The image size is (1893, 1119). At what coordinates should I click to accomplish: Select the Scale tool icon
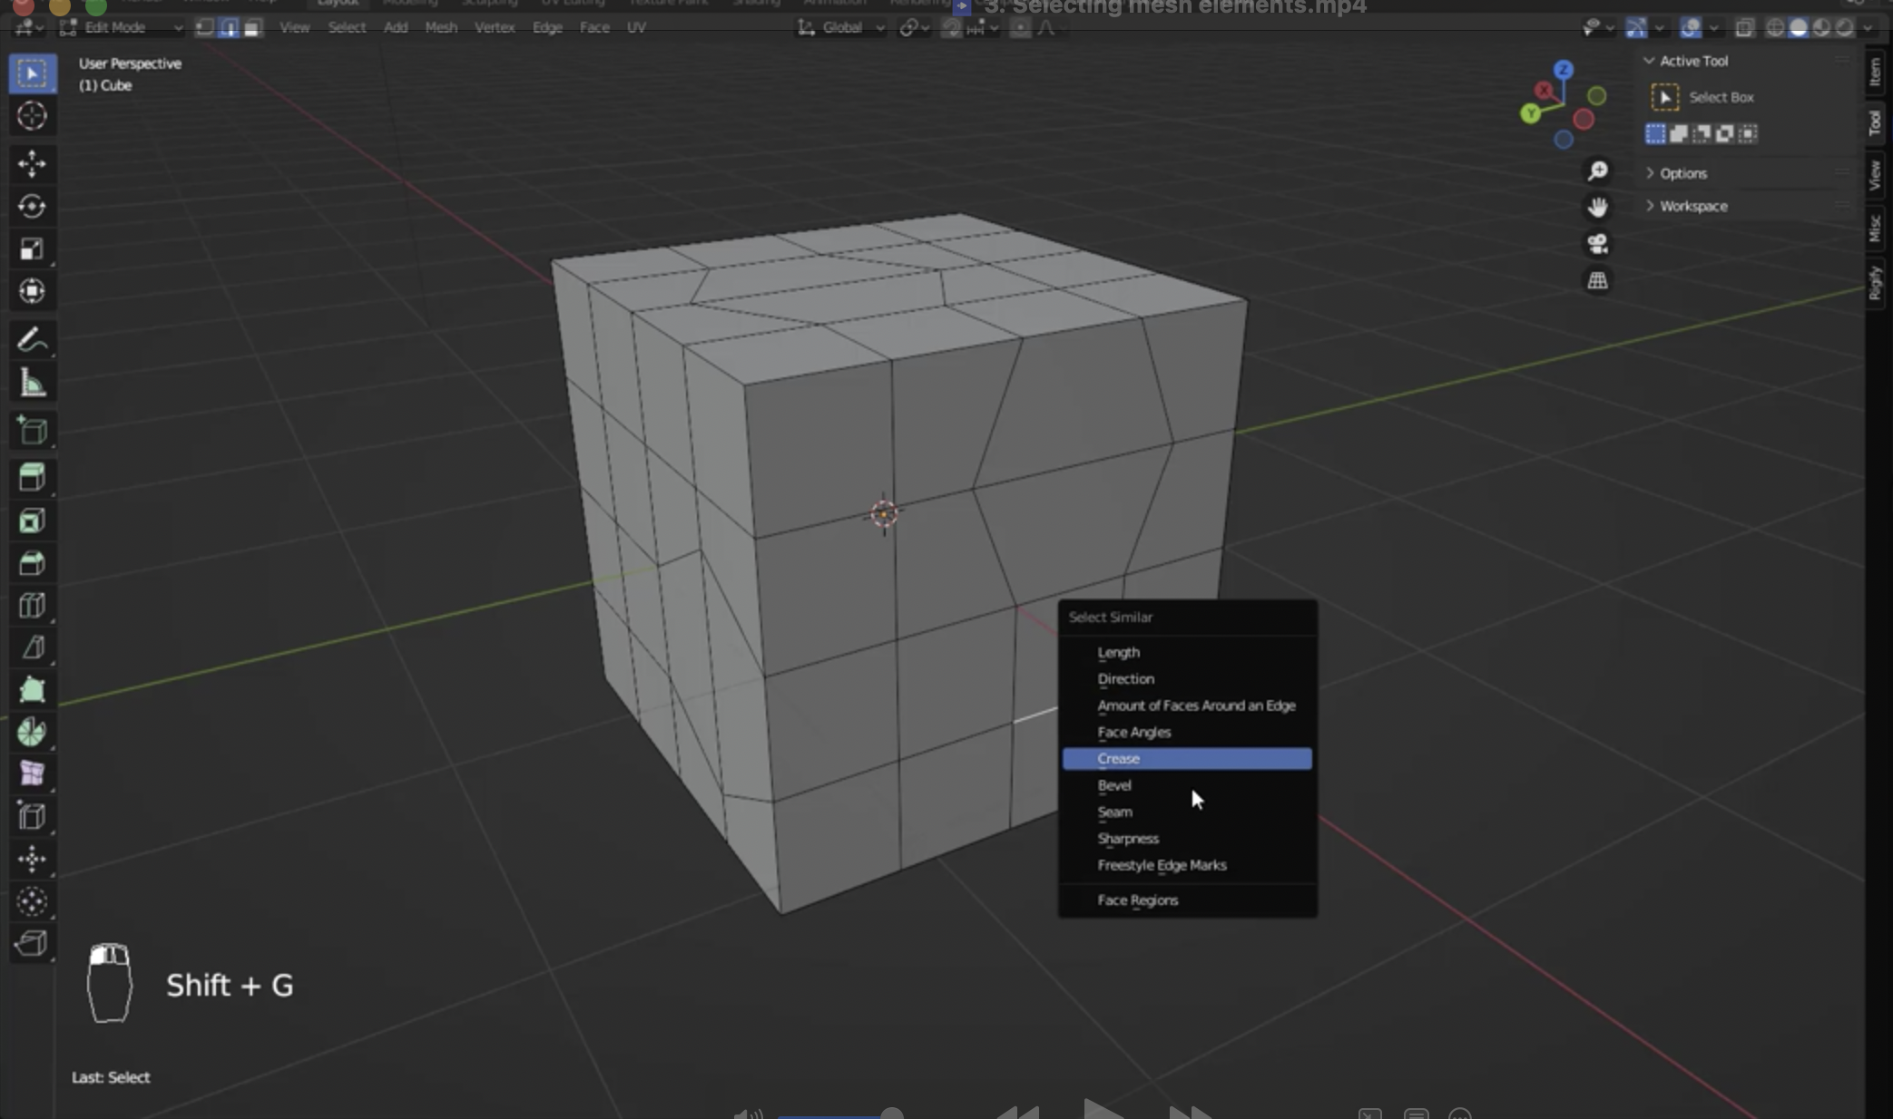(x=32, y=249)
